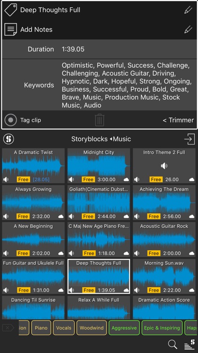The width and height of the screenshot is (198, 353).
Task: Download Deep Thoughts Full via cloud icon
Action: point(126,290)
